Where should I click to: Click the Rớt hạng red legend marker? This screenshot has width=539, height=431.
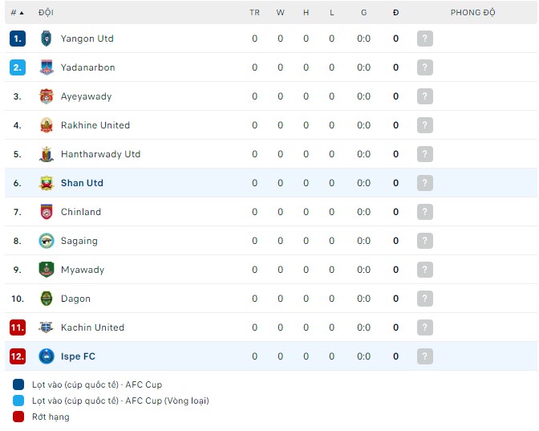[18, 417]
